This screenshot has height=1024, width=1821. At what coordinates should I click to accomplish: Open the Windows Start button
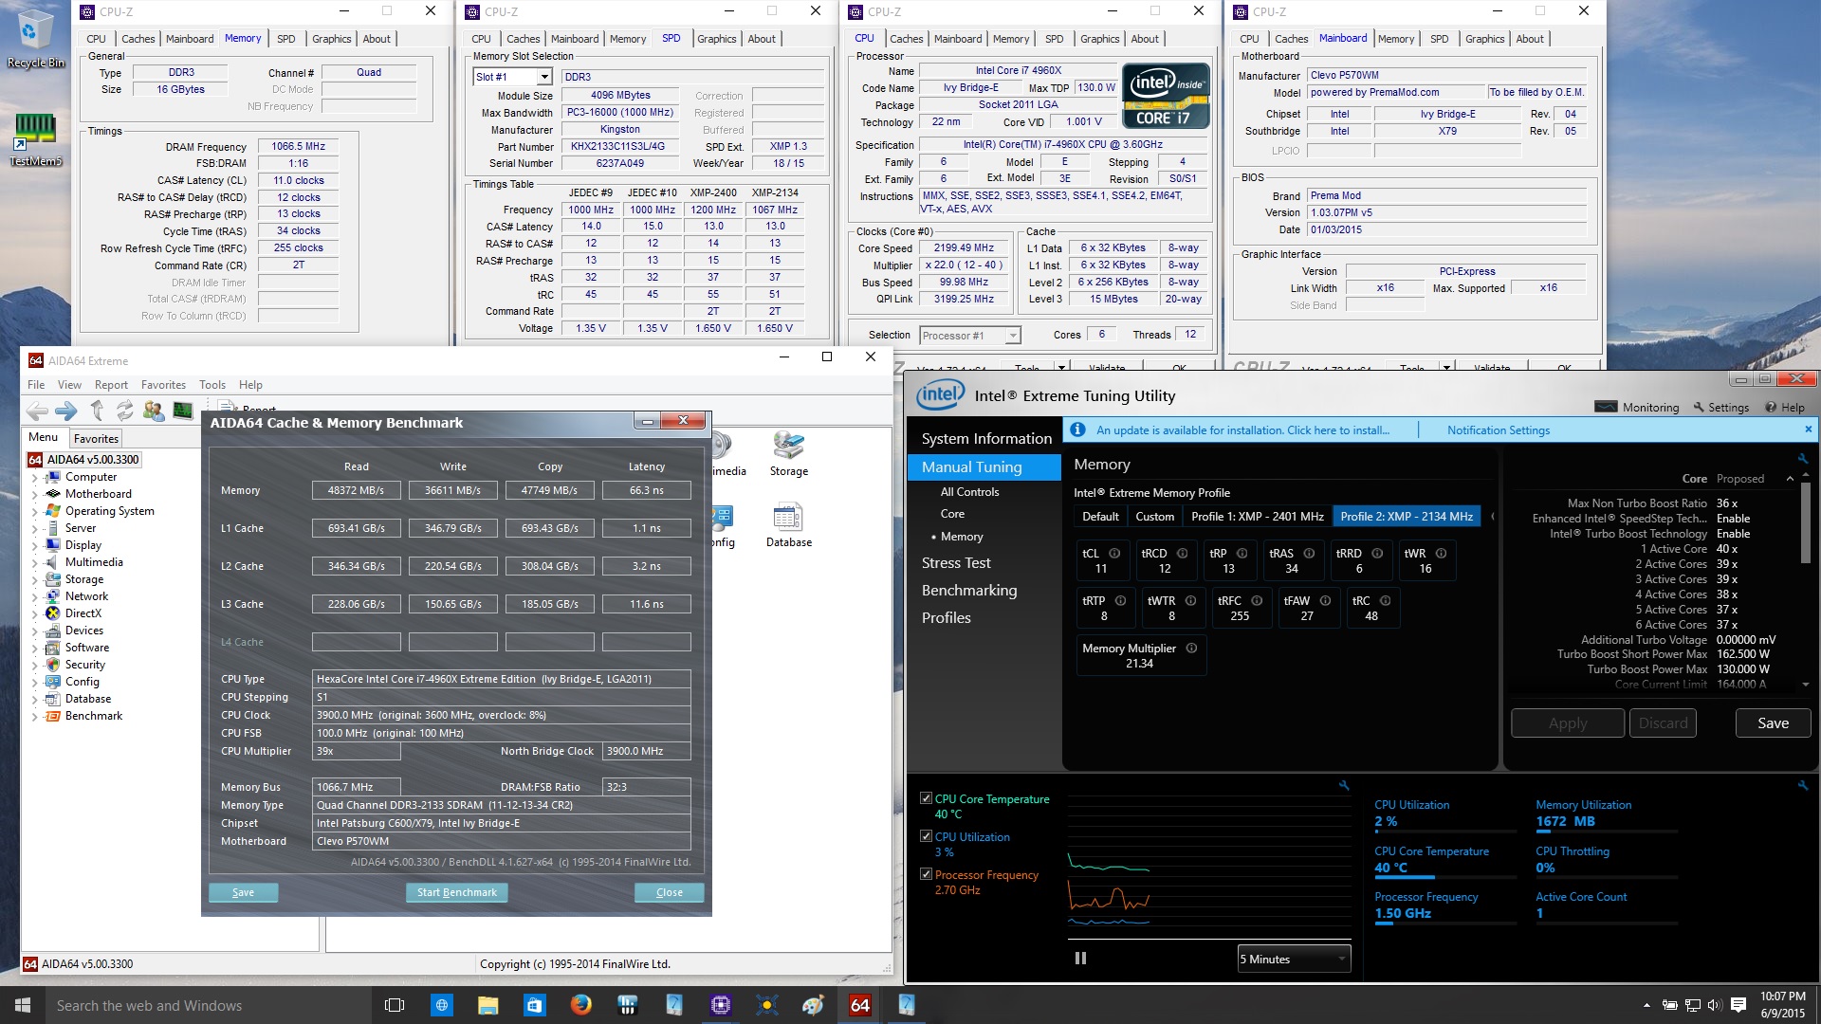click(23, 1005)
